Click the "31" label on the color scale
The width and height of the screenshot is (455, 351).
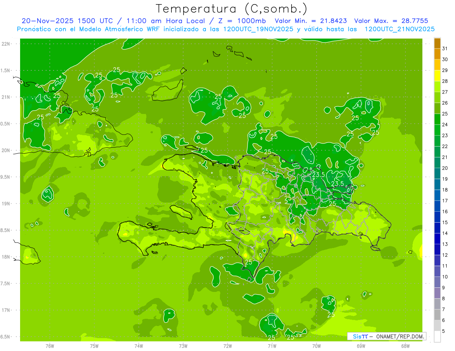coord(445,49)
